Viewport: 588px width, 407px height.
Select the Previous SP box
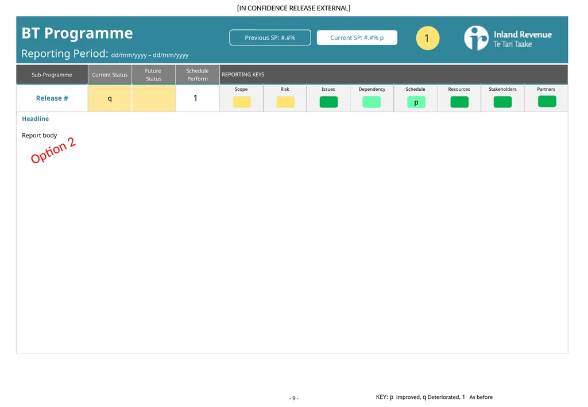tap(270, 37)
